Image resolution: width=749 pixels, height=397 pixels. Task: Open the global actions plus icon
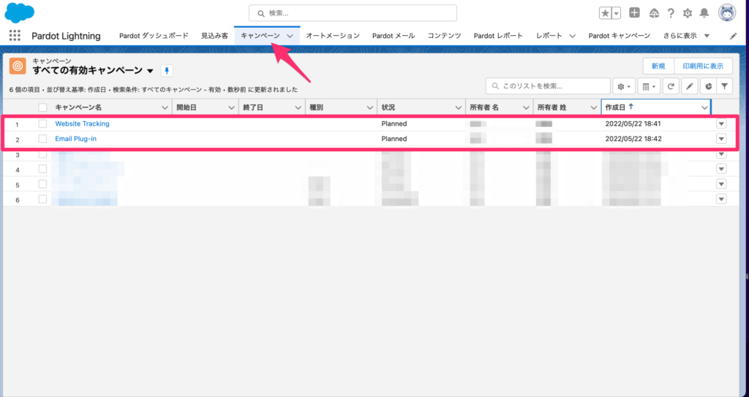634,13
